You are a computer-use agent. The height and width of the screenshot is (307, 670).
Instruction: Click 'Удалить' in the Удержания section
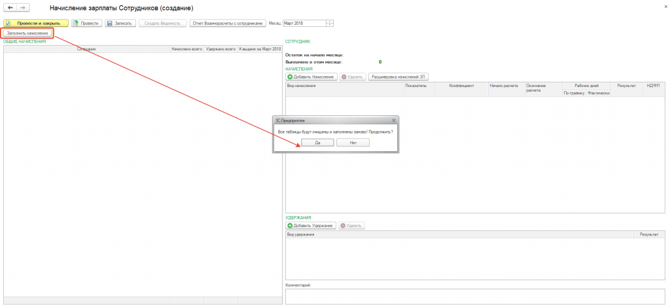351,225
